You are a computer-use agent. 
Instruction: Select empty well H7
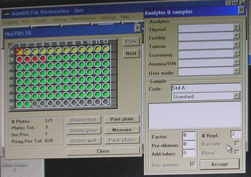coord(66,103)
